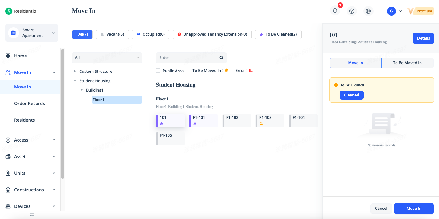Click the help question mark icon
This screenshot has height=219, width=439.
pos(352,11)
